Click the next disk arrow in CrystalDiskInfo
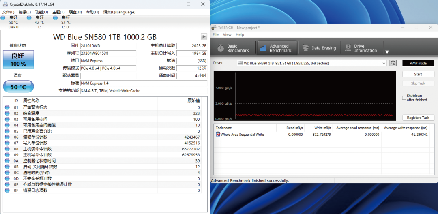The image size is (438, 214). 204,36
